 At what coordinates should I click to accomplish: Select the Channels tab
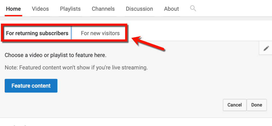click(x=103, y=9)
